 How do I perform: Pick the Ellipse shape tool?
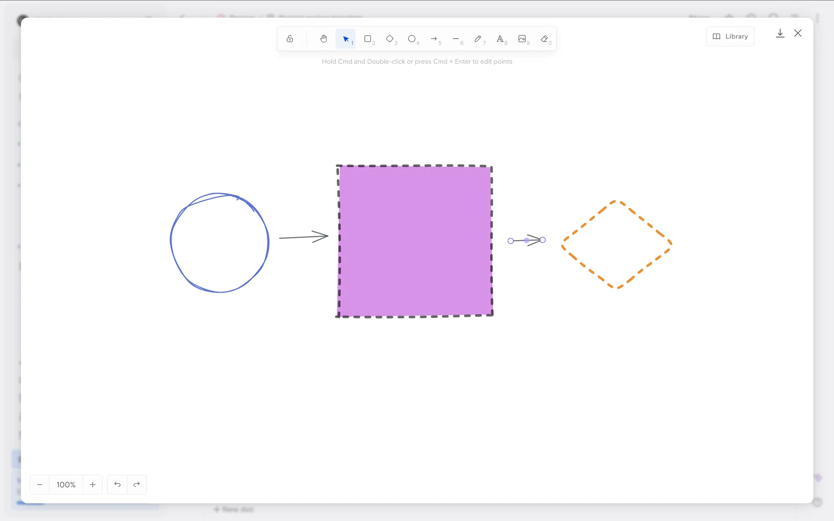pos(412,39)
